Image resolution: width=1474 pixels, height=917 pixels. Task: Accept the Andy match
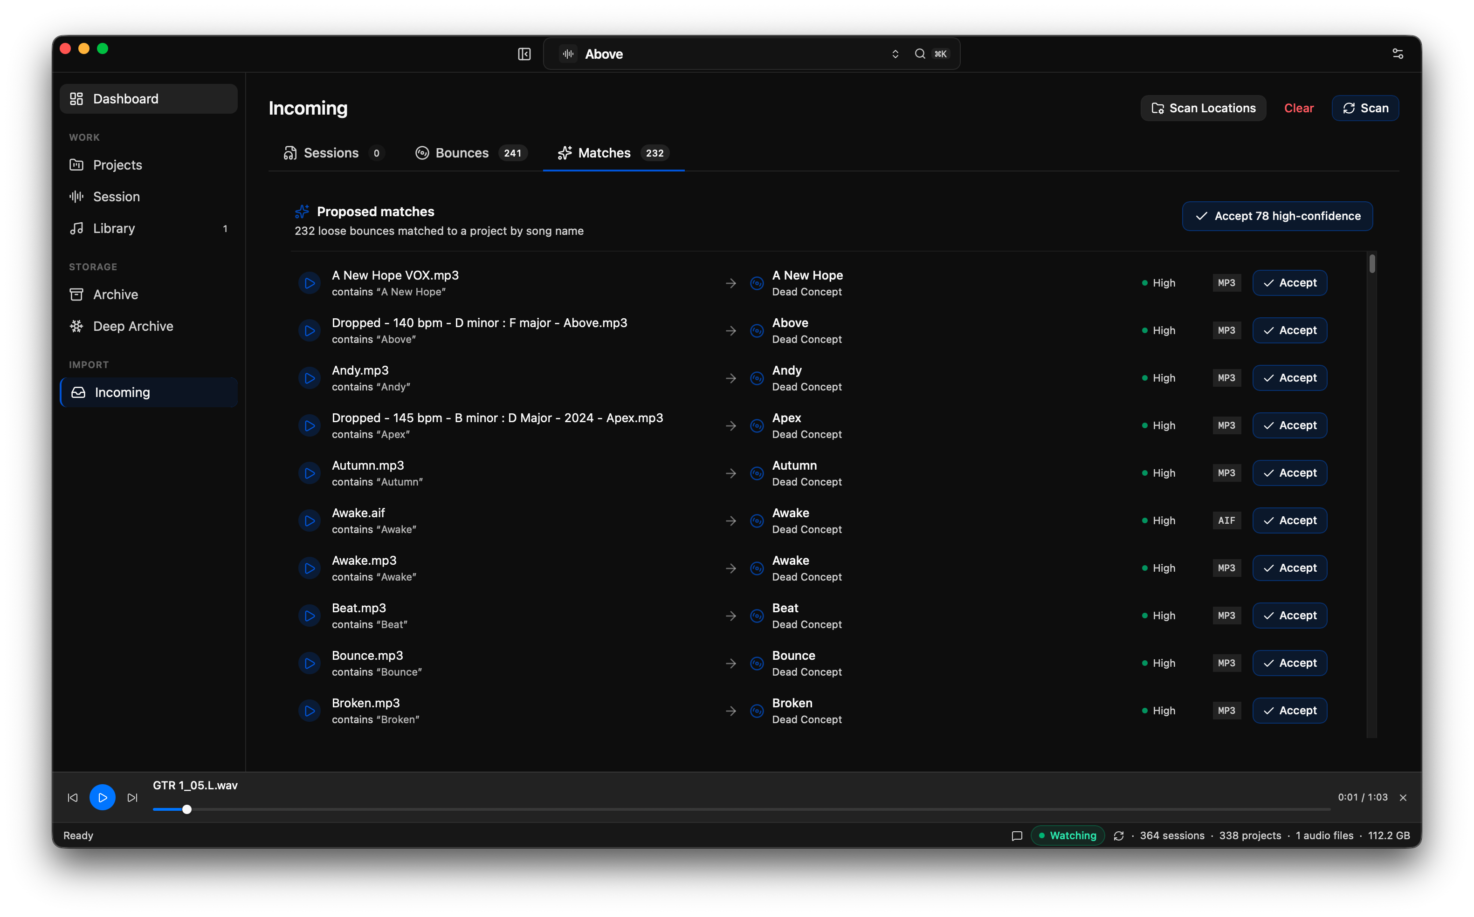coord(1289,378)
